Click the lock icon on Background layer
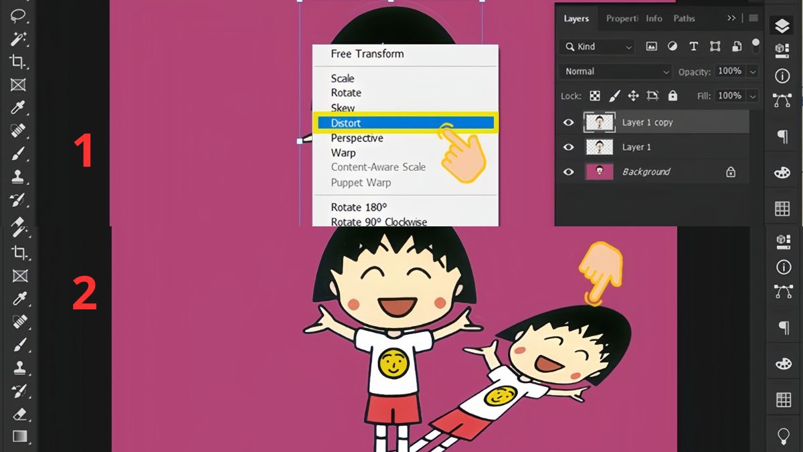 pos(731,172)
